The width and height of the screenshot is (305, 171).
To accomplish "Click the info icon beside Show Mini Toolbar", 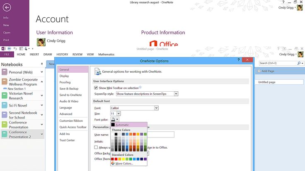I will coord(140,88).
